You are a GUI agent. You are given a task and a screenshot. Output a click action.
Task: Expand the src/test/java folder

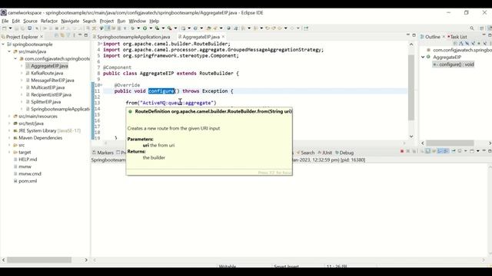(9, 123)
